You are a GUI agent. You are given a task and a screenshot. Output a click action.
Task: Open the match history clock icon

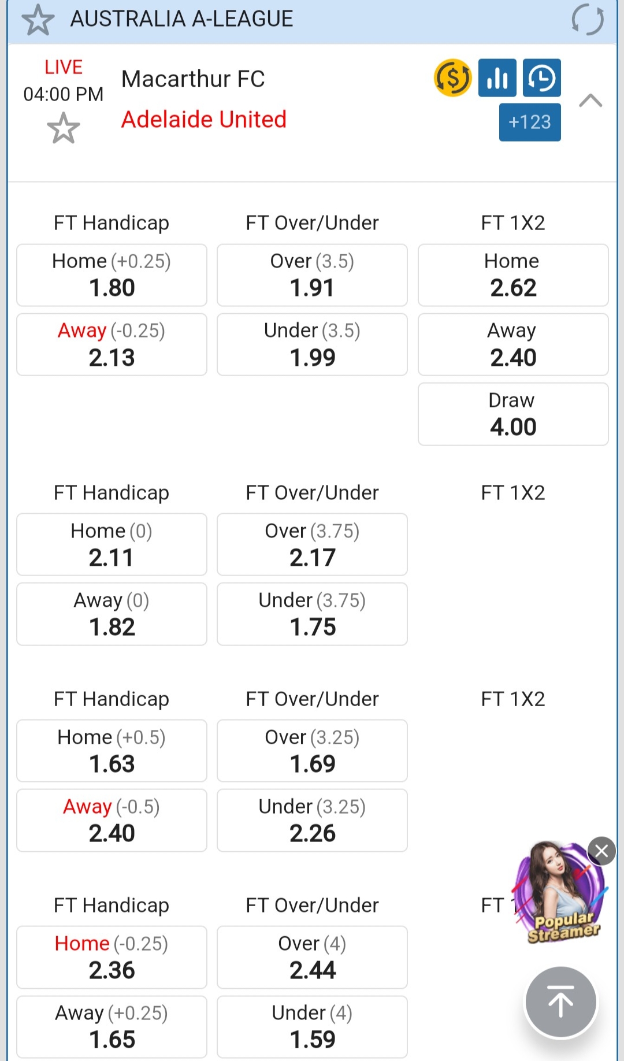point(541,78)
